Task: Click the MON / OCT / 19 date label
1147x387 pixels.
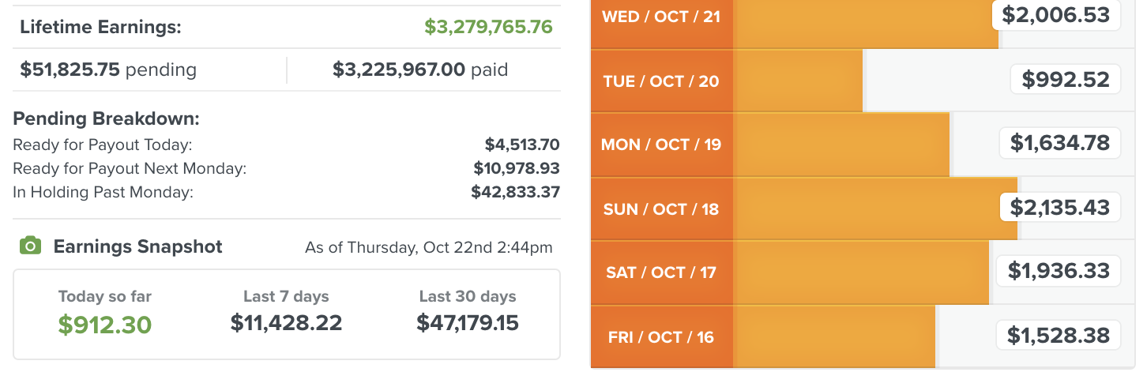Action: (661, 145)
